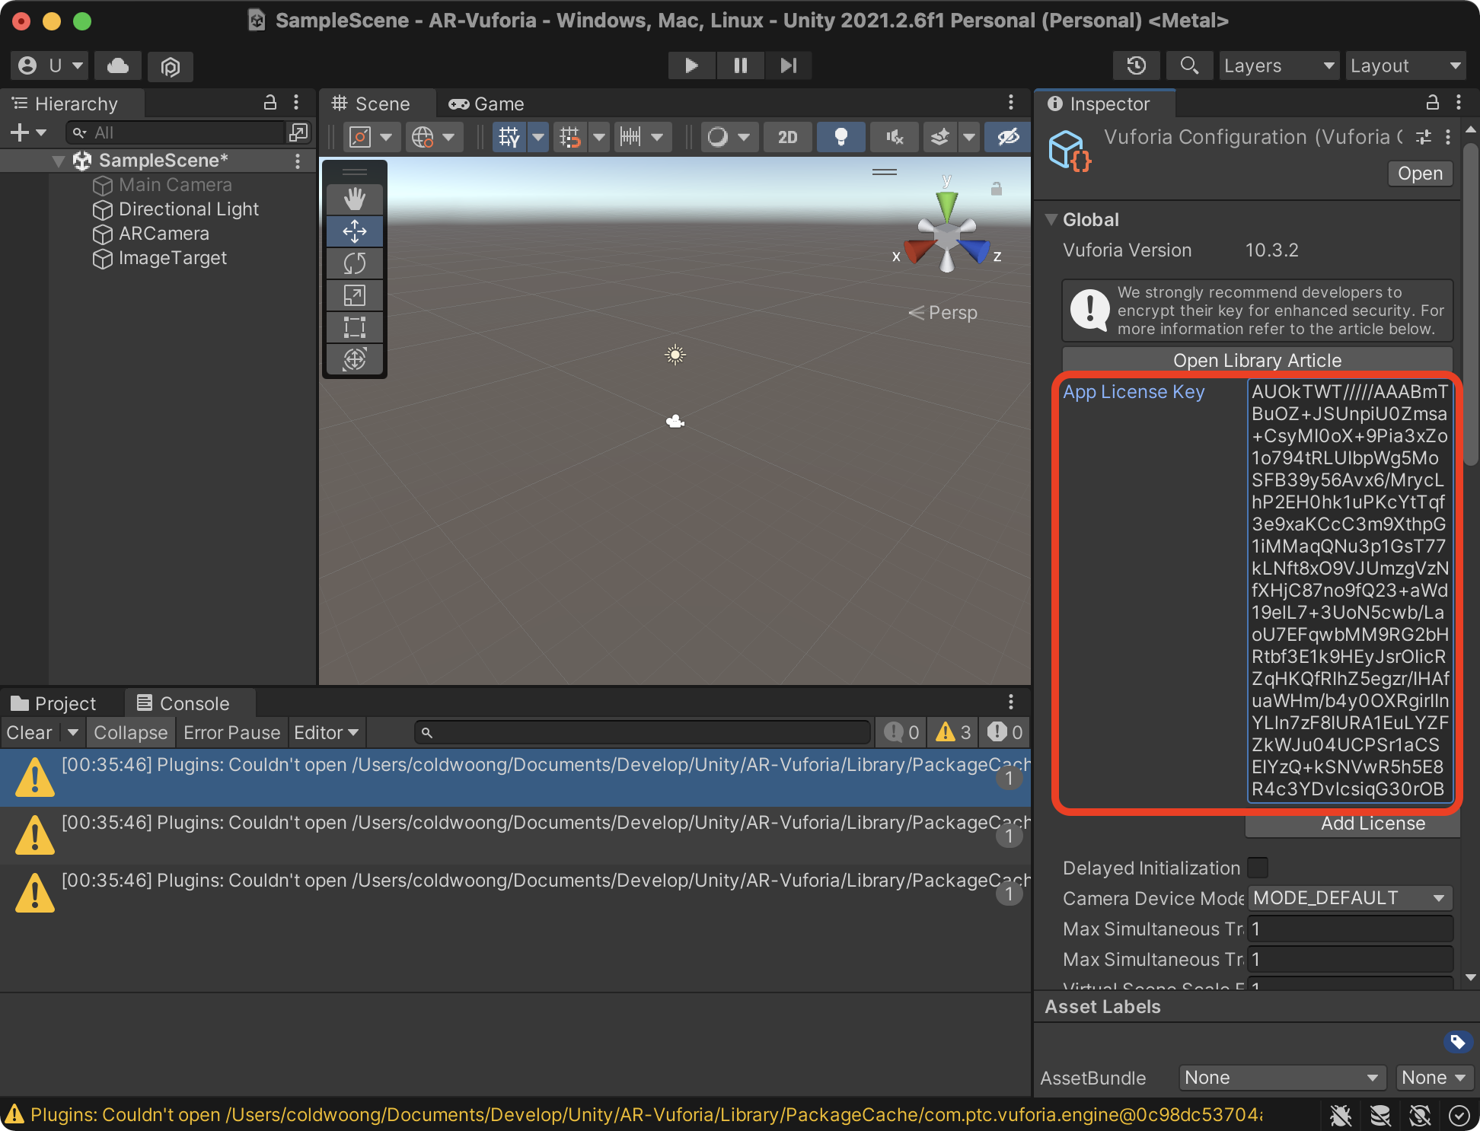Switch to the Game tab
The width and height of the screenshot is (1480, 1131).
click(x=487, y=104)
